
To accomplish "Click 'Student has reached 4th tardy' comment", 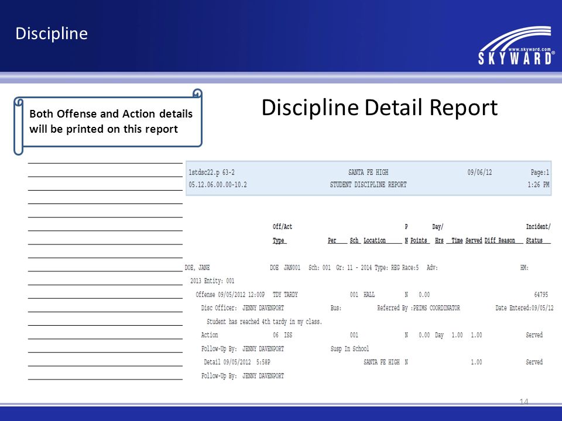I will click(x=264, y=322).
